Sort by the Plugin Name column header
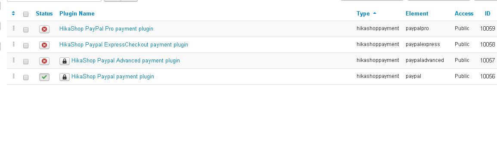Screen dimensions: 497x167 point(77,13)
